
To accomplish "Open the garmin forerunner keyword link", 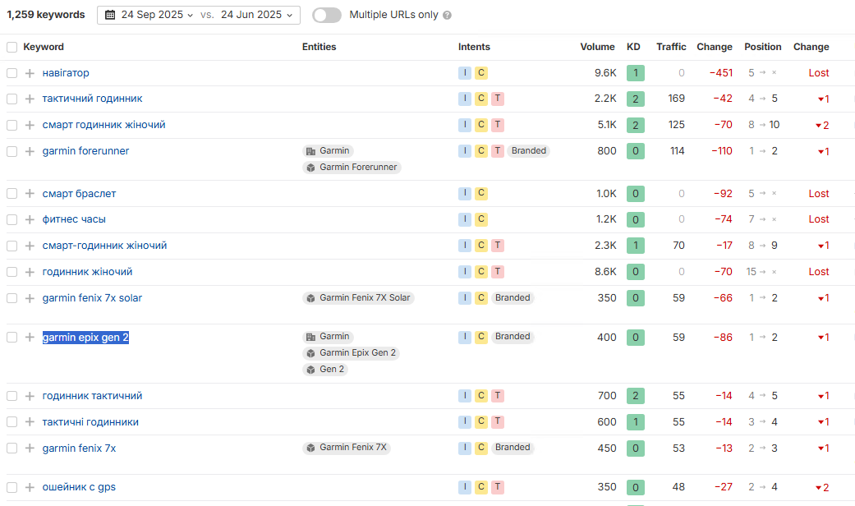I will coord(85,151).
